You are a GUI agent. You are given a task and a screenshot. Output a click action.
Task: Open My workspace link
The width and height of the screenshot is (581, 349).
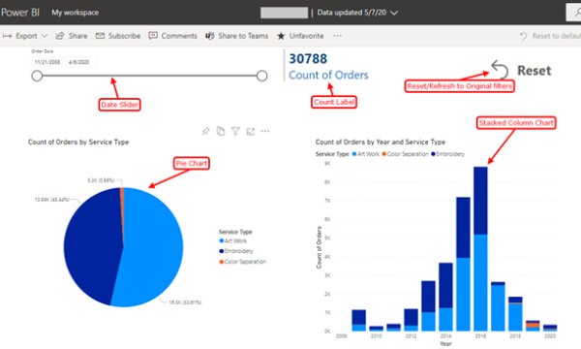(76, 13)
